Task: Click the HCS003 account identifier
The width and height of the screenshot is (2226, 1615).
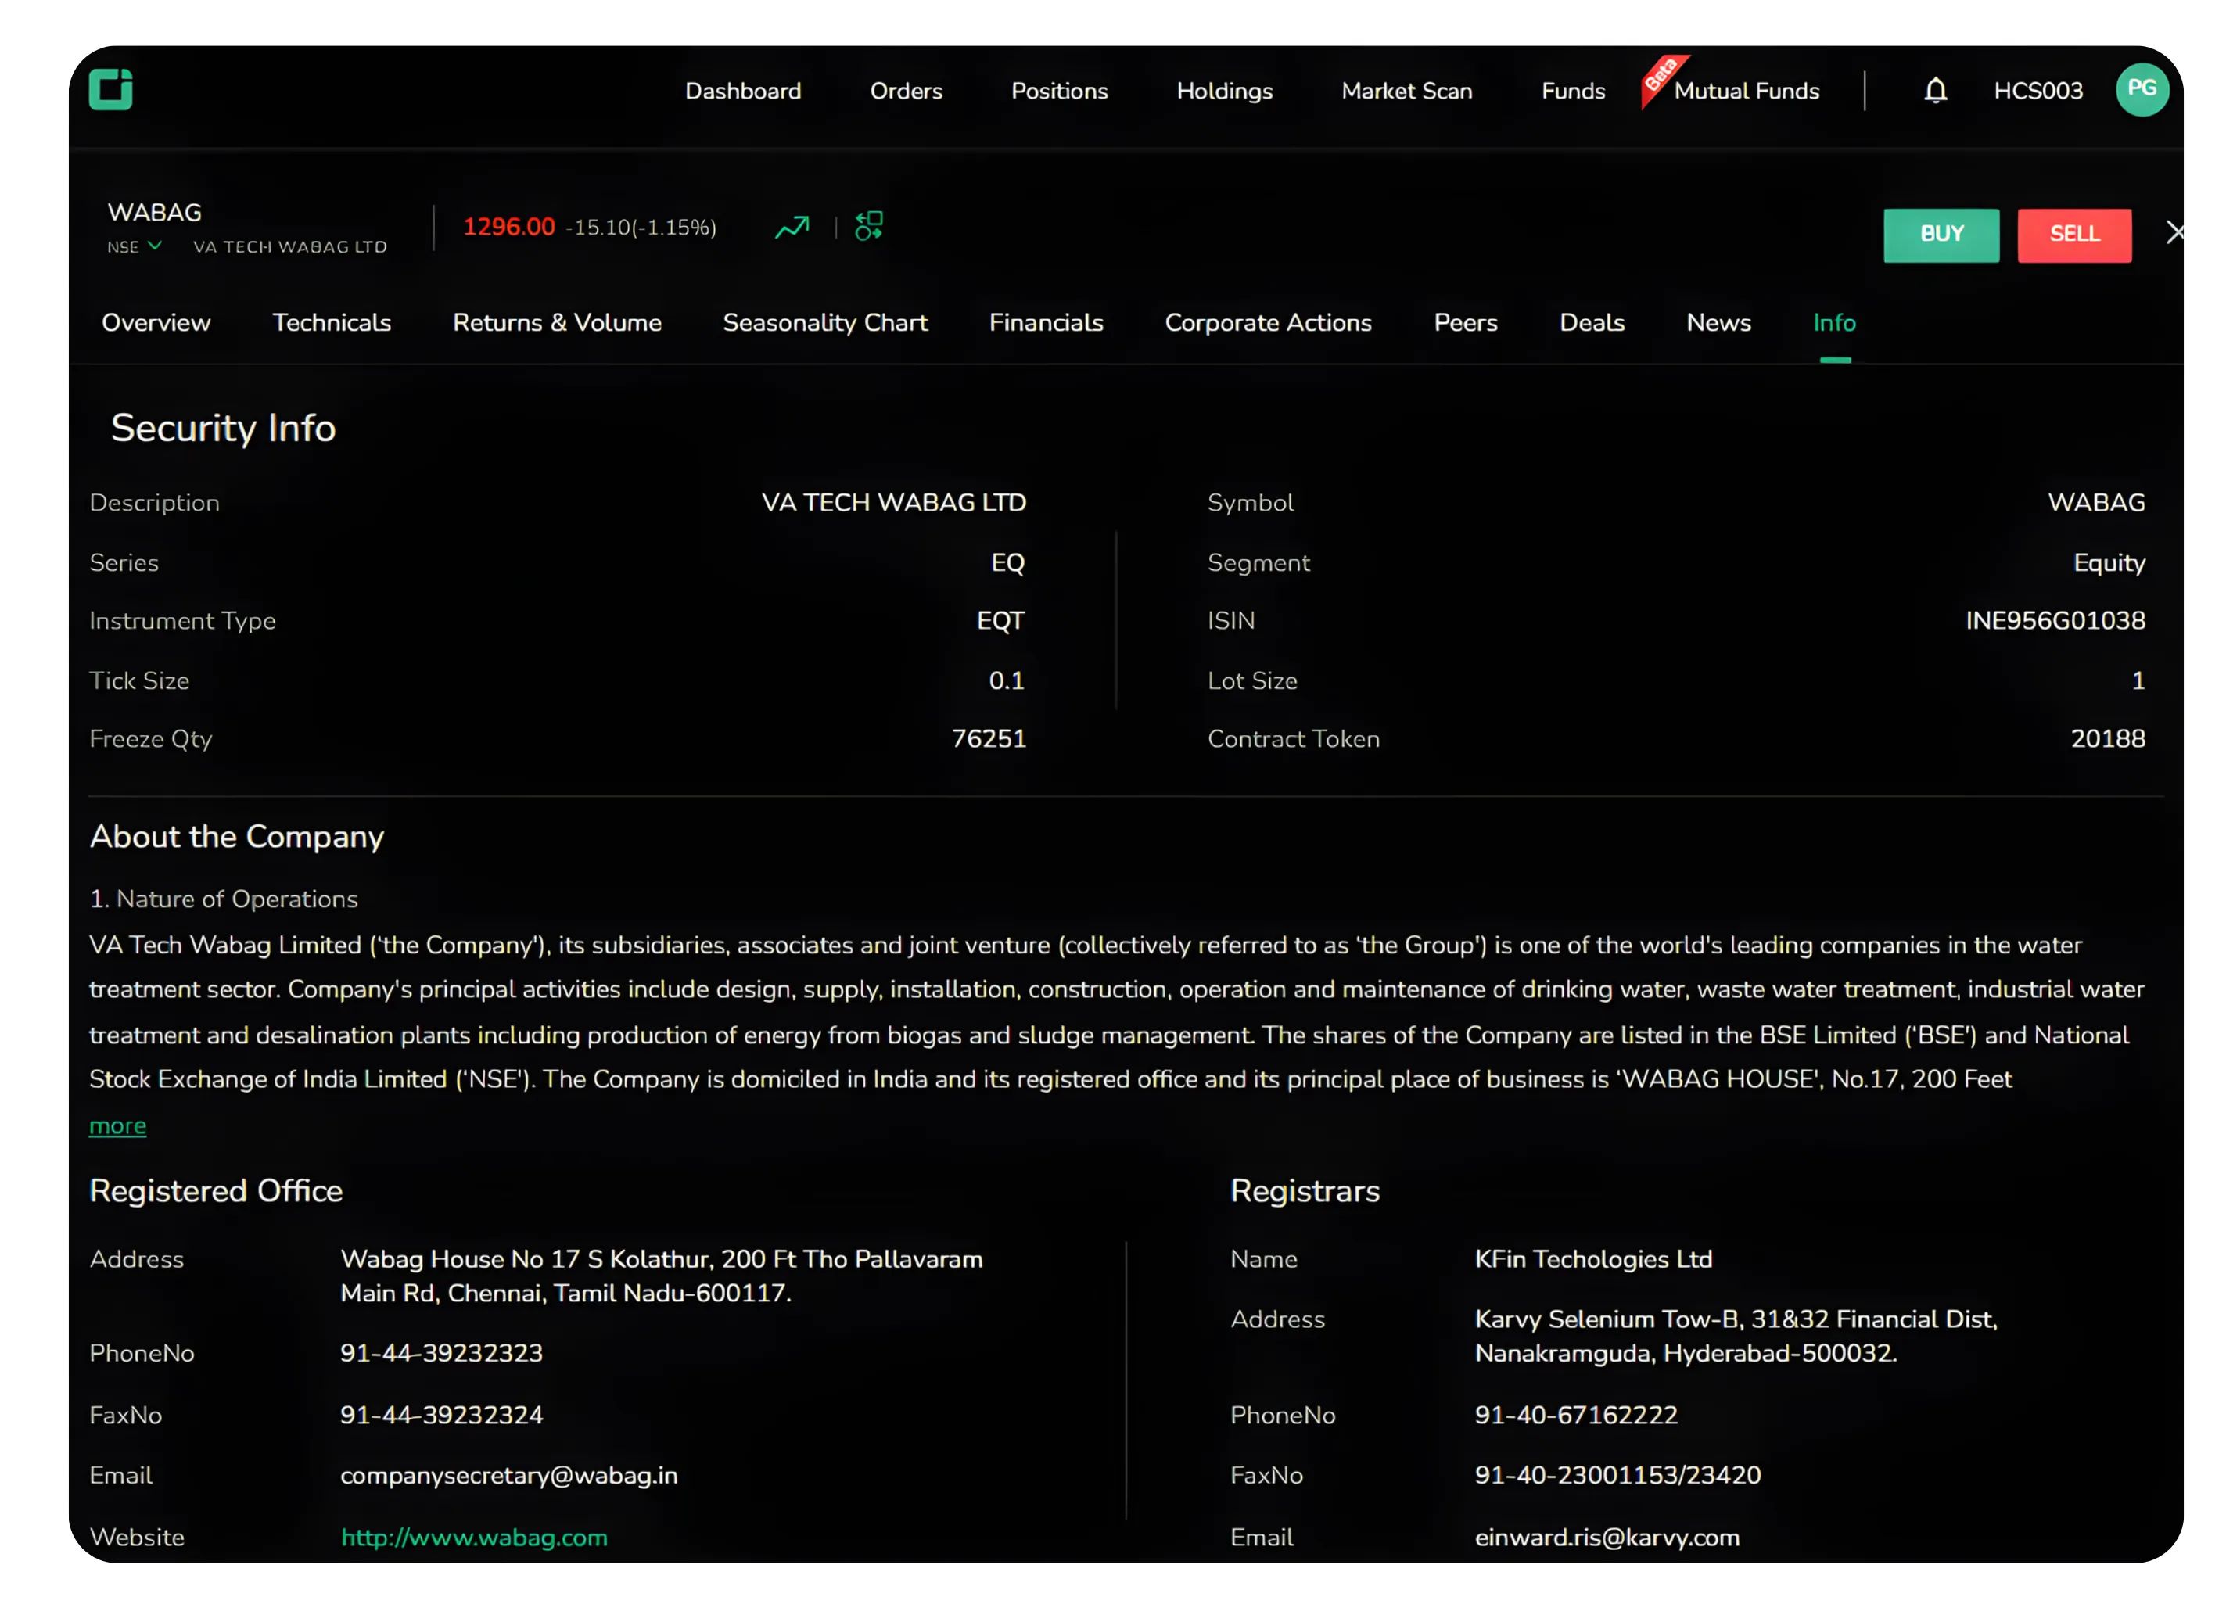Action: pyautogui.click(x=2038, y=90)
